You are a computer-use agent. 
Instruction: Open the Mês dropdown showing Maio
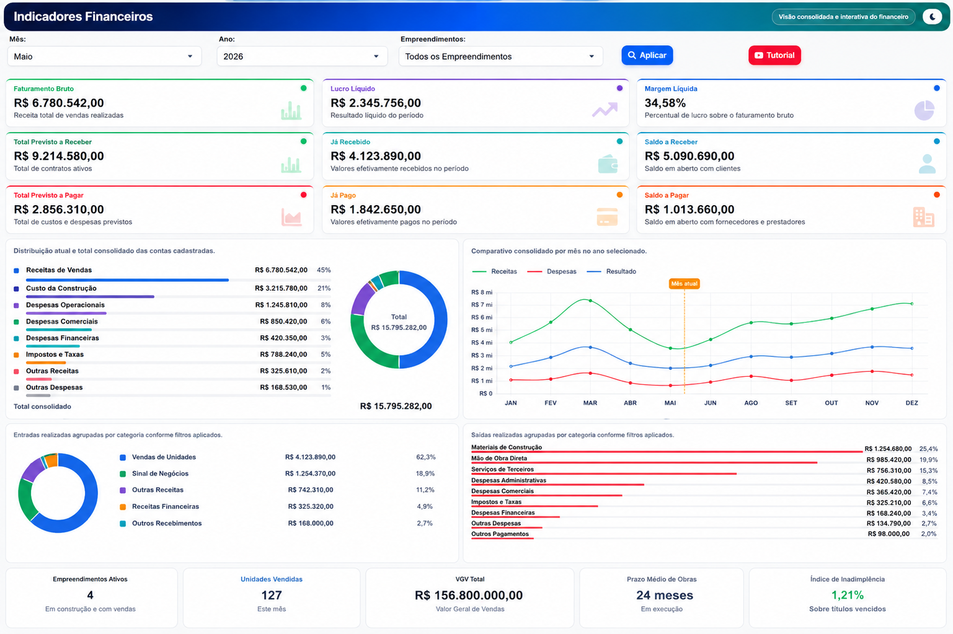click(x=104, y=56)
